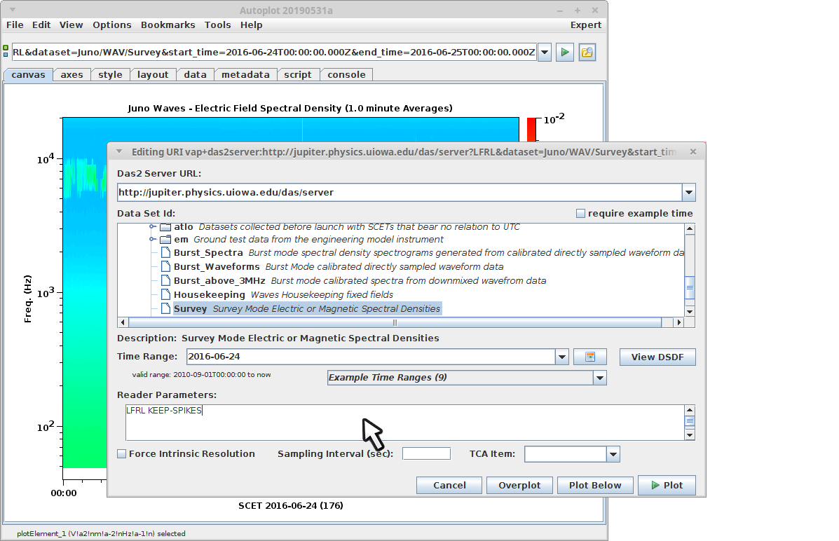
Task: Open the Tools menu
Action: [218, 25]
